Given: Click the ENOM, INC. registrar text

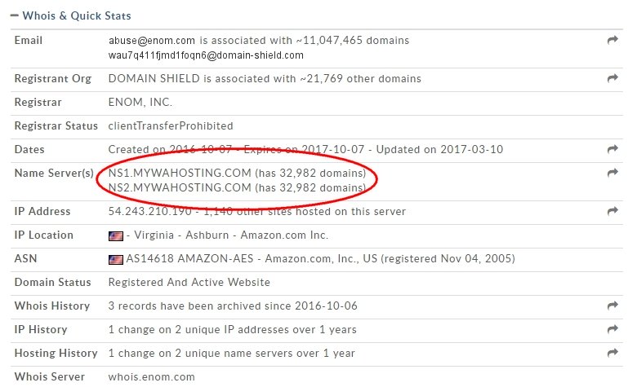Looking at the screenshot, I should [140, 102].
